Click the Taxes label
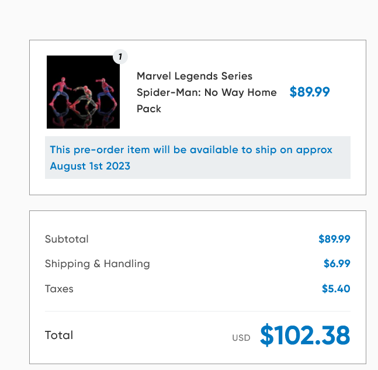This screenshot has width=378, height=370. [x=59, y=289]
